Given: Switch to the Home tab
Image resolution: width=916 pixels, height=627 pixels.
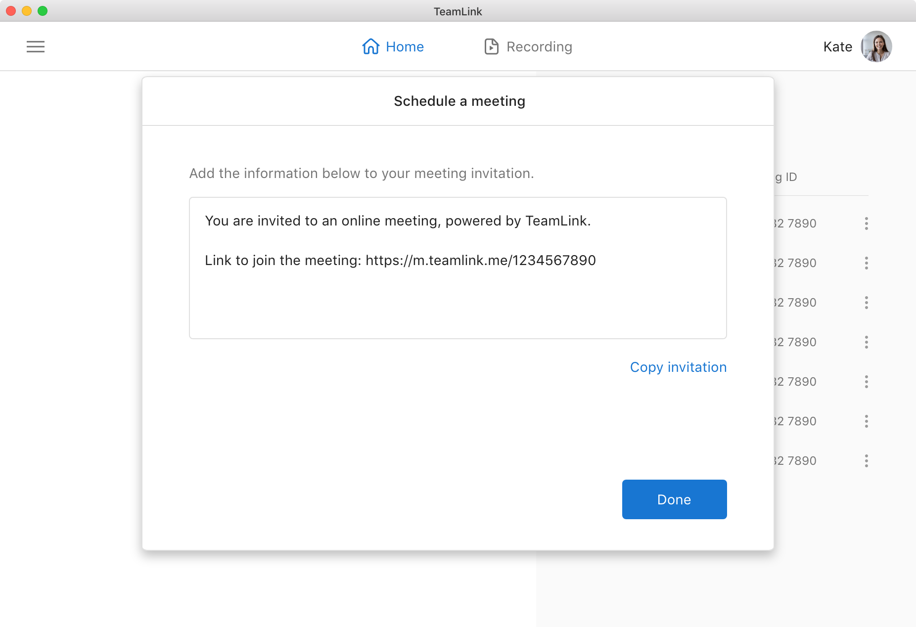Looking at the screenshot, I should [393, 46].
